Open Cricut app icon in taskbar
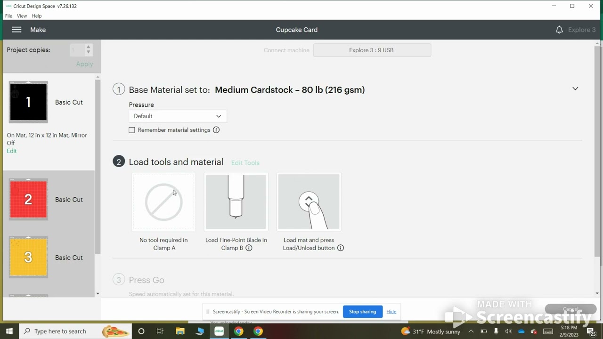 [219, 331]
